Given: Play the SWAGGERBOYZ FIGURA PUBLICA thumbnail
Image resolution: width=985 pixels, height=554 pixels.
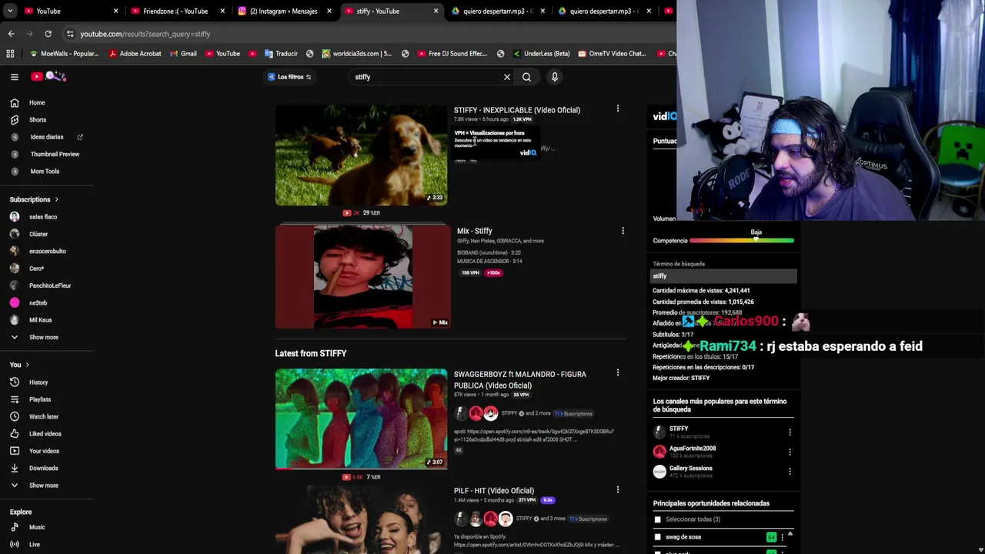Looking at the screenshot, I should [x=361, y=419].
